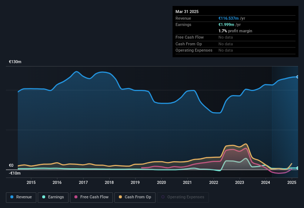This screenshot has width=304, height=208.
Task: Click the No data value for Free Cash Flow
Action: coord(226,37)
